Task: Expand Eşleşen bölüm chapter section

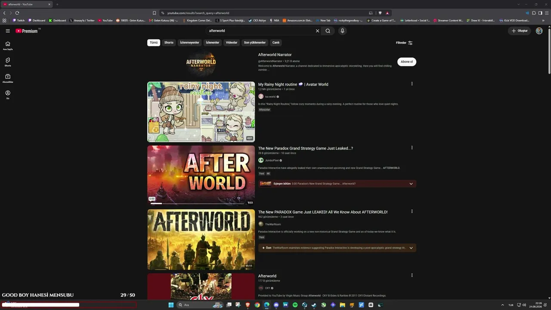Action: coord(411,184)
